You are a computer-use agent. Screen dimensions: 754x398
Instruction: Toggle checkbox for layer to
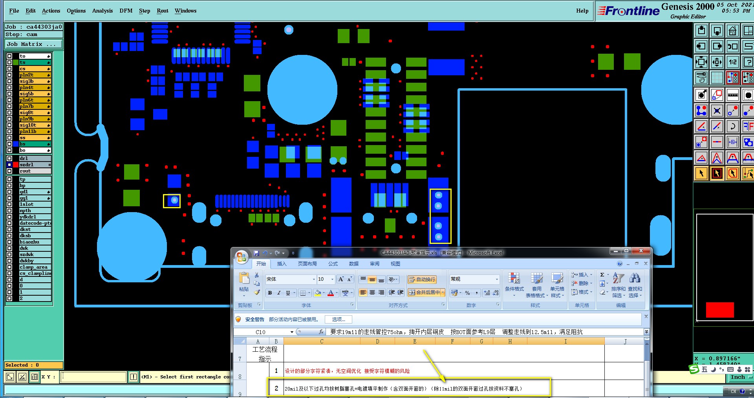9,56
